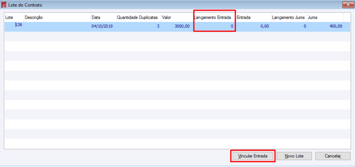Select the 0,00 Entrada cell
The image size is (355, 167).
point(254,26)
